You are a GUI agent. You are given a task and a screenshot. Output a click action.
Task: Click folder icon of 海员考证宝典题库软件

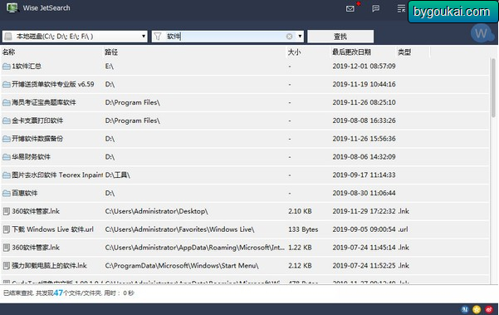coord(7,102)
